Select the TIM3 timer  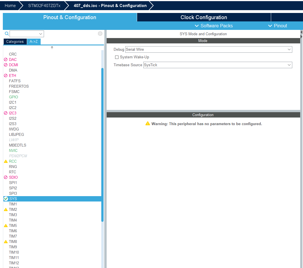point(13,215)
